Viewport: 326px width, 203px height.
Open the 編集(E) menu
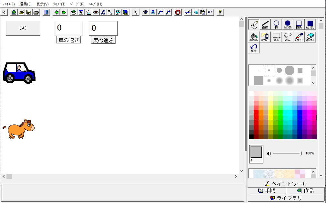[25, 4]
